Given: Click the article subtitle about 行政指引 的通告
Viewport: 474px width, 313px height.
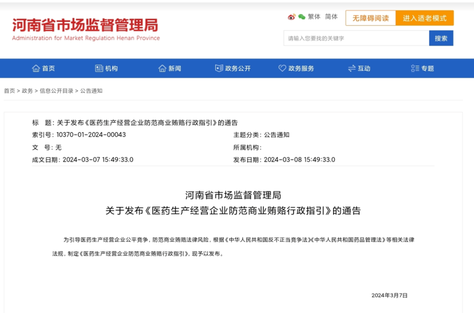Looking at the screenshot, I should coord(233,211).
